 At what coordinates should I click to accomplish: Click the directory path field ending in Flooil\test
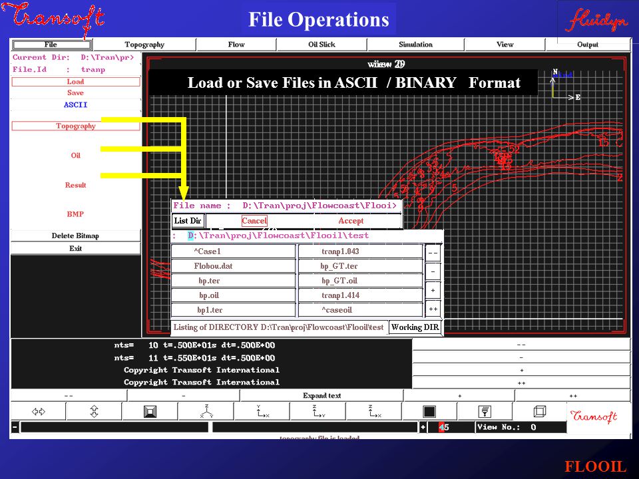click(x=307, y=236)
